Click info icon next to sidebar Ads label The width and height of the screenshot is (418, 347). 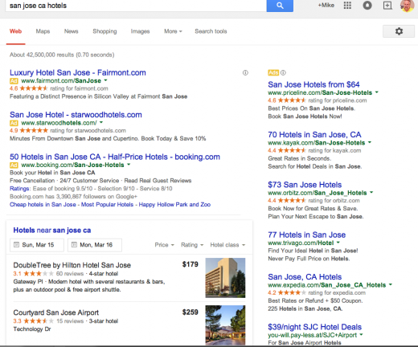(283, 72)
